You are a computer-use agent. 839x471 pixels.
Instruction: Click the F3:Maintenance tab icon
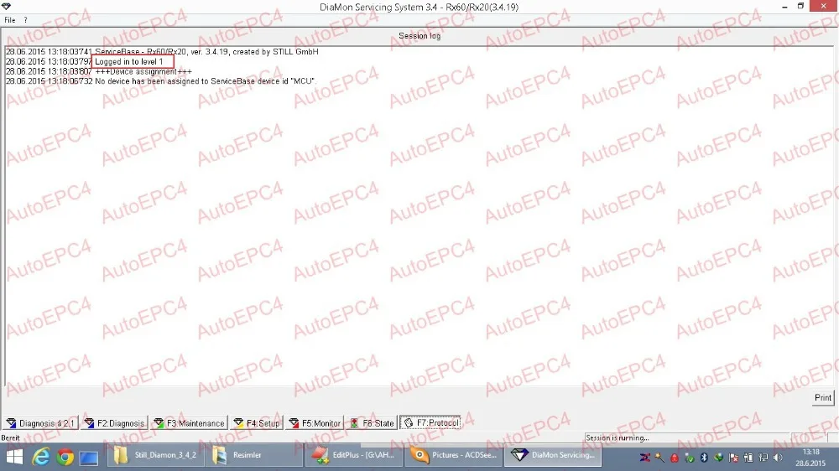point(159,423)
